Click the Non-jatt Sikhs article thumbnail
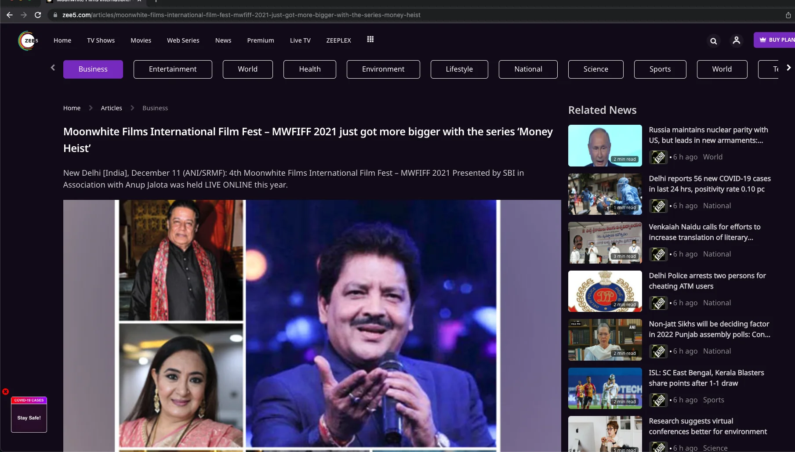The height and width of the screenshot is (452, 795). [x=605, y=340]
